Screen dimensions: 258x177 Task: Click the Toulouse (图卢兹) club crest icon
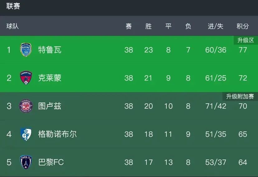click(x=26, y=106)
